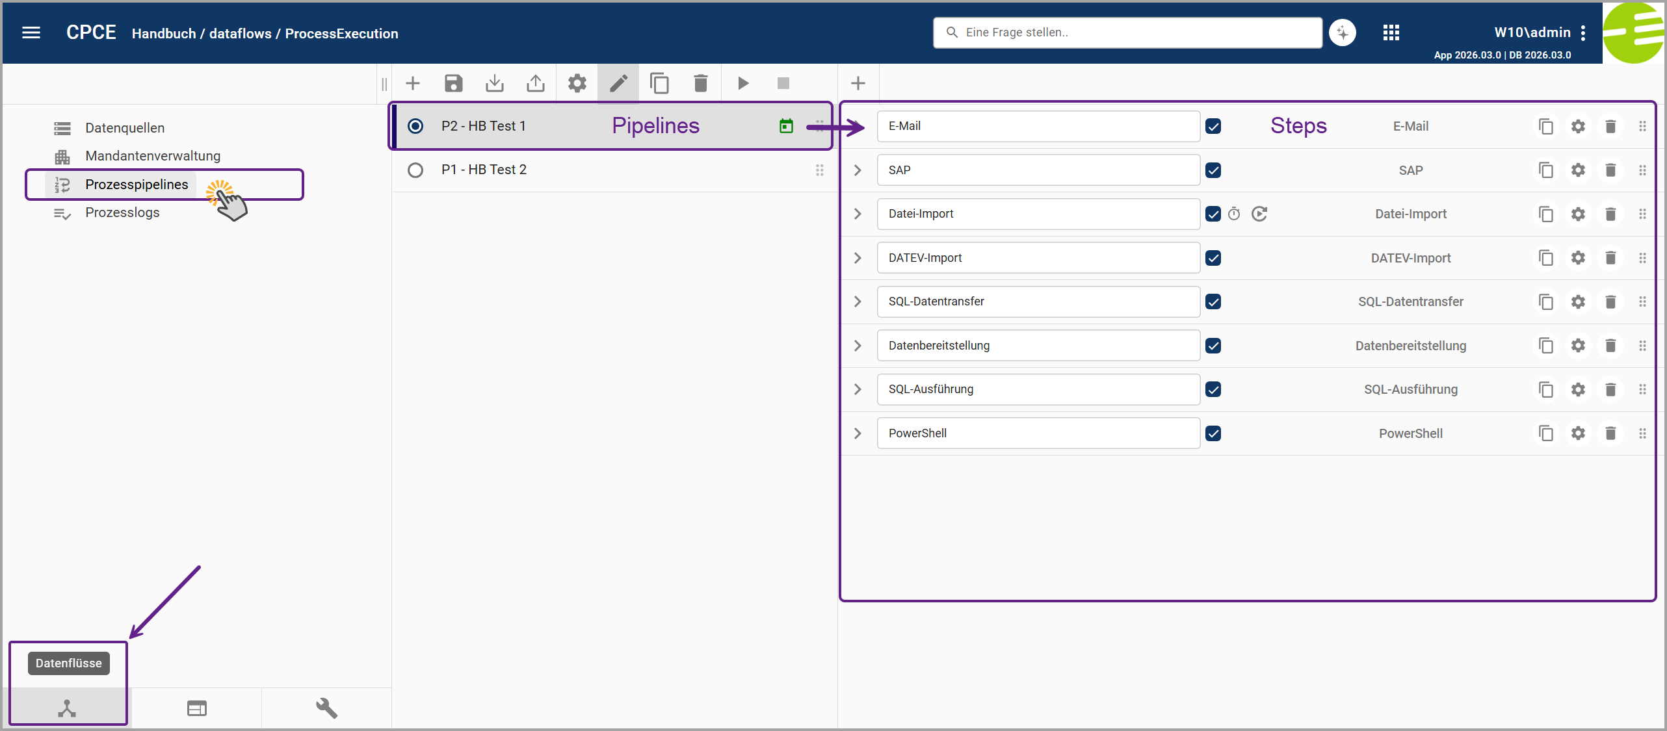Select the P1 - HB Test 2 radio button

pyautogui.click(x=415, y=170)
